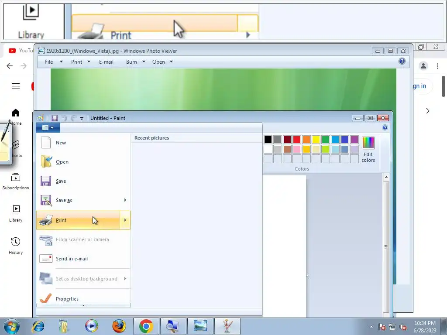
Task: Select the black color swatch
Action: coord(268,140)
